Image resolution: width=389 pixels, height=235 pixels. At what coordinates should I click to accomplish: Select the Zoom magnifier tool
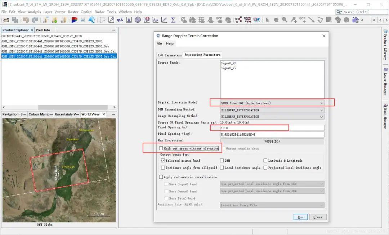click(x=285, y=20)
